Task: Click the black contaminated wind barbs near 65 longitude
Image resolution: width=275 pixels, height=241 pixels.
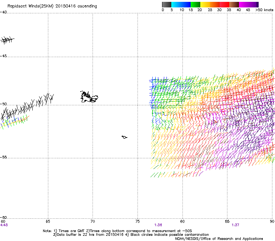Action: tap(45, 100)
